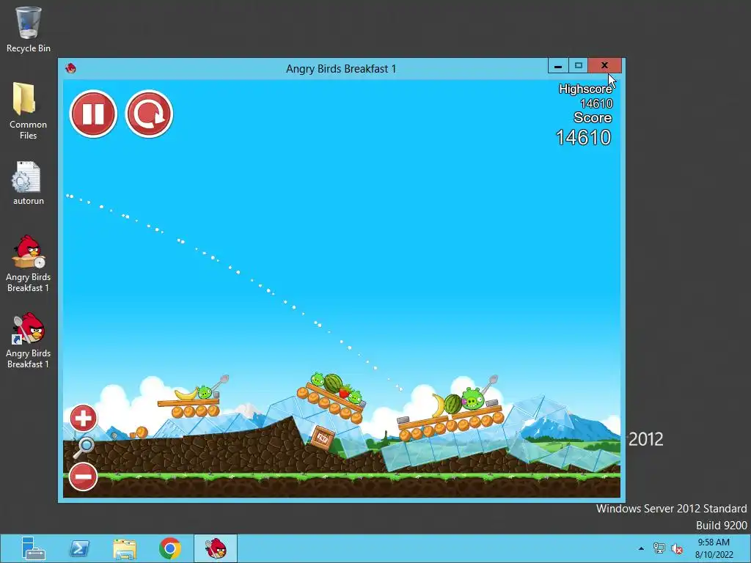This screenshot has height=563, width=751.
Task: Open the clock showing 9:58 AM
Action: tap(714, 548)
